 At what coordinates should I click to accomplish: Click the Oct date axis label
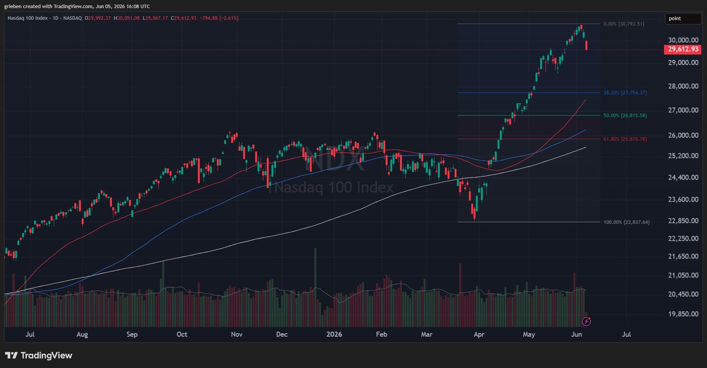[182, 334]
